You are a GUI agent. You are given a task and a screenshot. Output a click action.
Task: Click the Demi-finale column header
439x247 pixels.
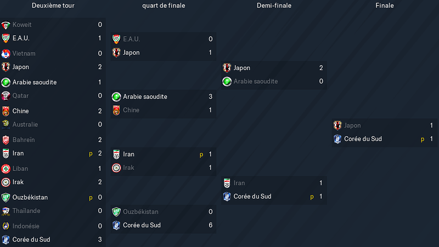(274, 5)
